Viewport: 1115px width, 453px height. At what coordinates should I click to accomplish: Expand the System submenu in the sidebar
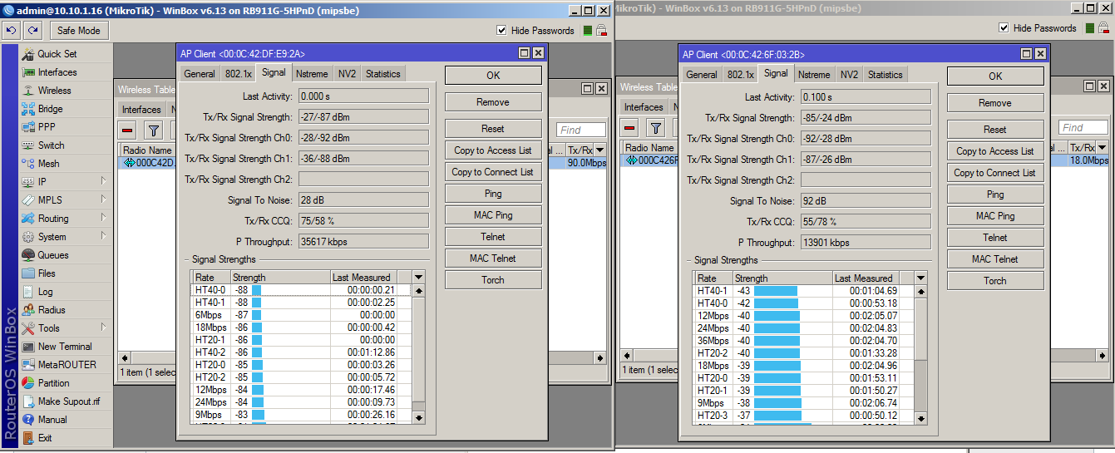pyautogui.click(x=104, y=236)
